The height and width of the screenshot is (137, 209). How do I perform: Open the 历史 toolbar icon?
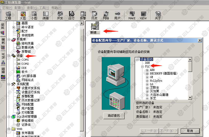click(x=95, y=15)
